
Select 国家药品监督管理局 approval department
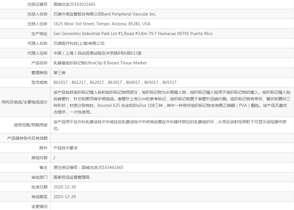tap(71, 177)
